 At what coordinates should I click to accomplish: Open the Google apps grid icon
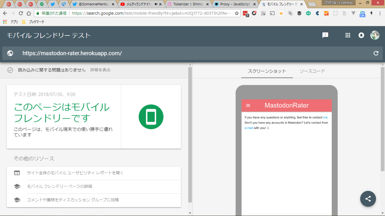coord(348,35)
